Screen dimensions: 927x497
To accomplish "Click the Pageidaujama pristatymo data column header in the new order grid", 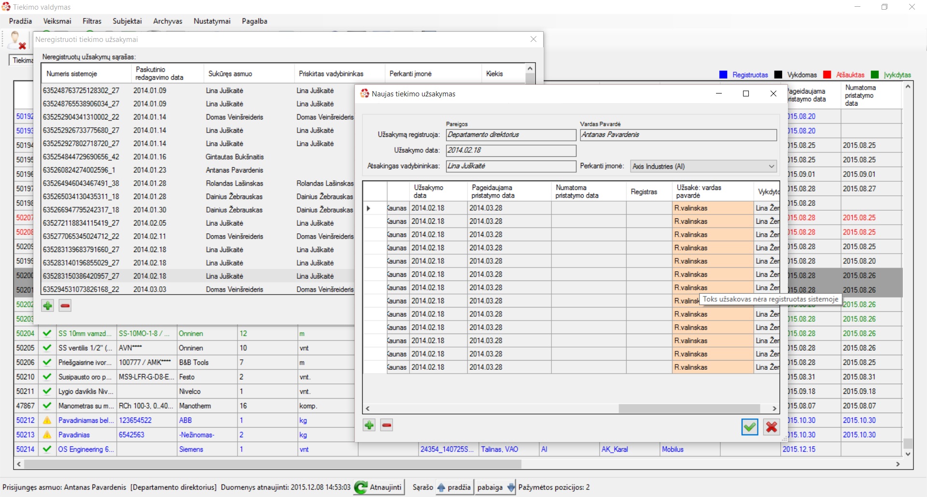I will pyautogui.click(x=509, y=191).
